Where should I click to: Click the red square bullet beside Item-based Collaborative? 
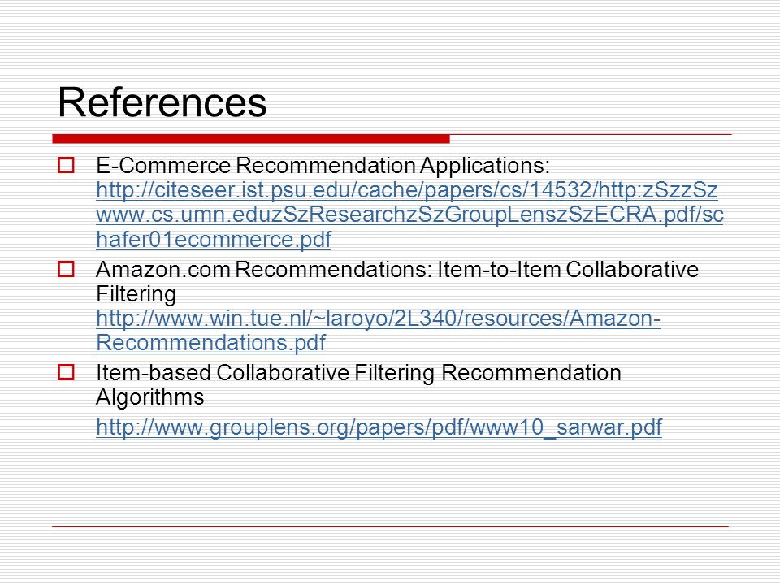[x=66, y=372]
